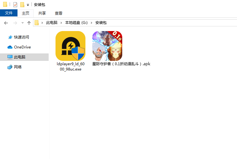This screenshot has width=237, height=159.
Task: Click the 此电脑 monitor icon
Action: 10,57
